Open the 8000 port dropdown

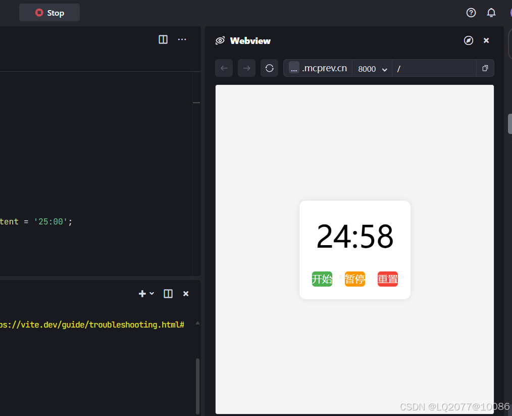[372, 69]
